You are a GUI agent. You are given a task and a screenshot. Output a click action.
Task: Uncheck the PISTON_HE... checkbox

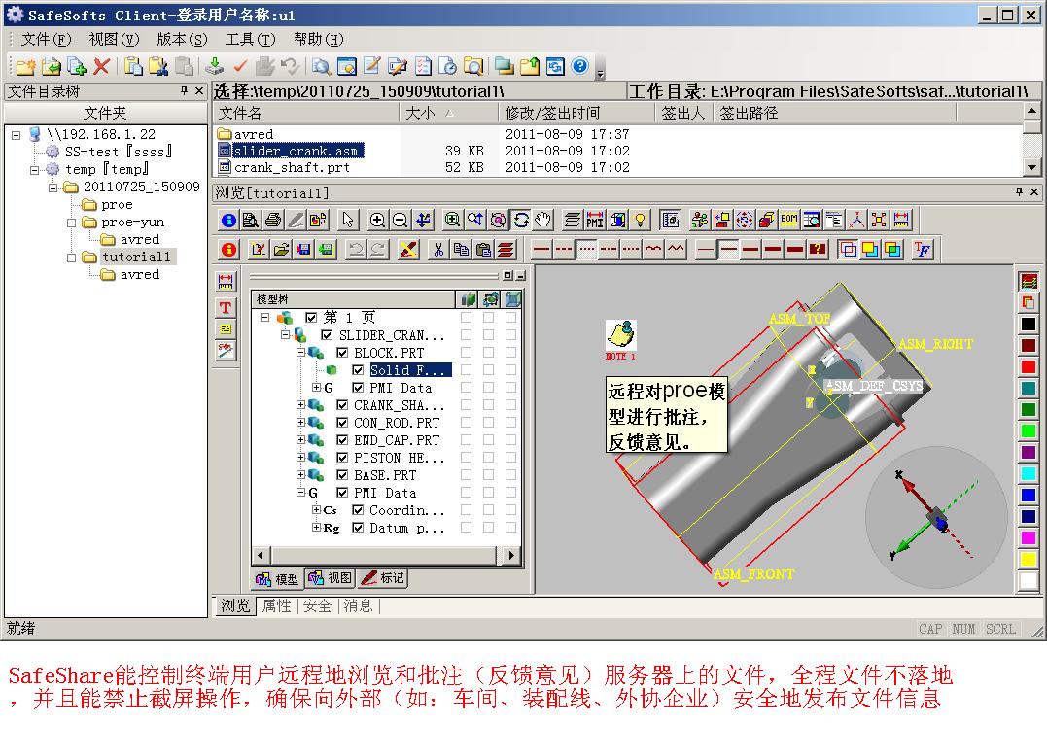click(x=342, y=457)
